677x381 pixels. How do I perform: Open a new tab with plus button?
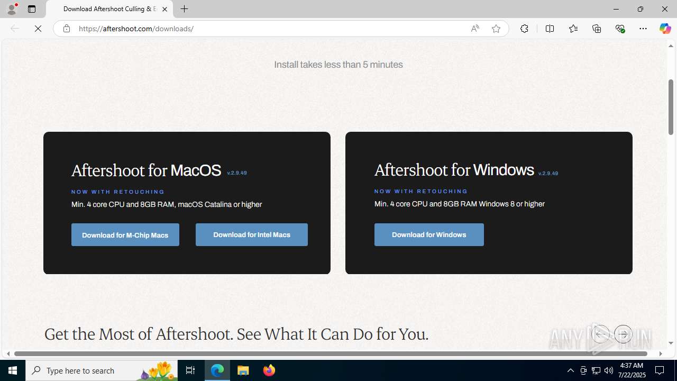pos(184,9)
